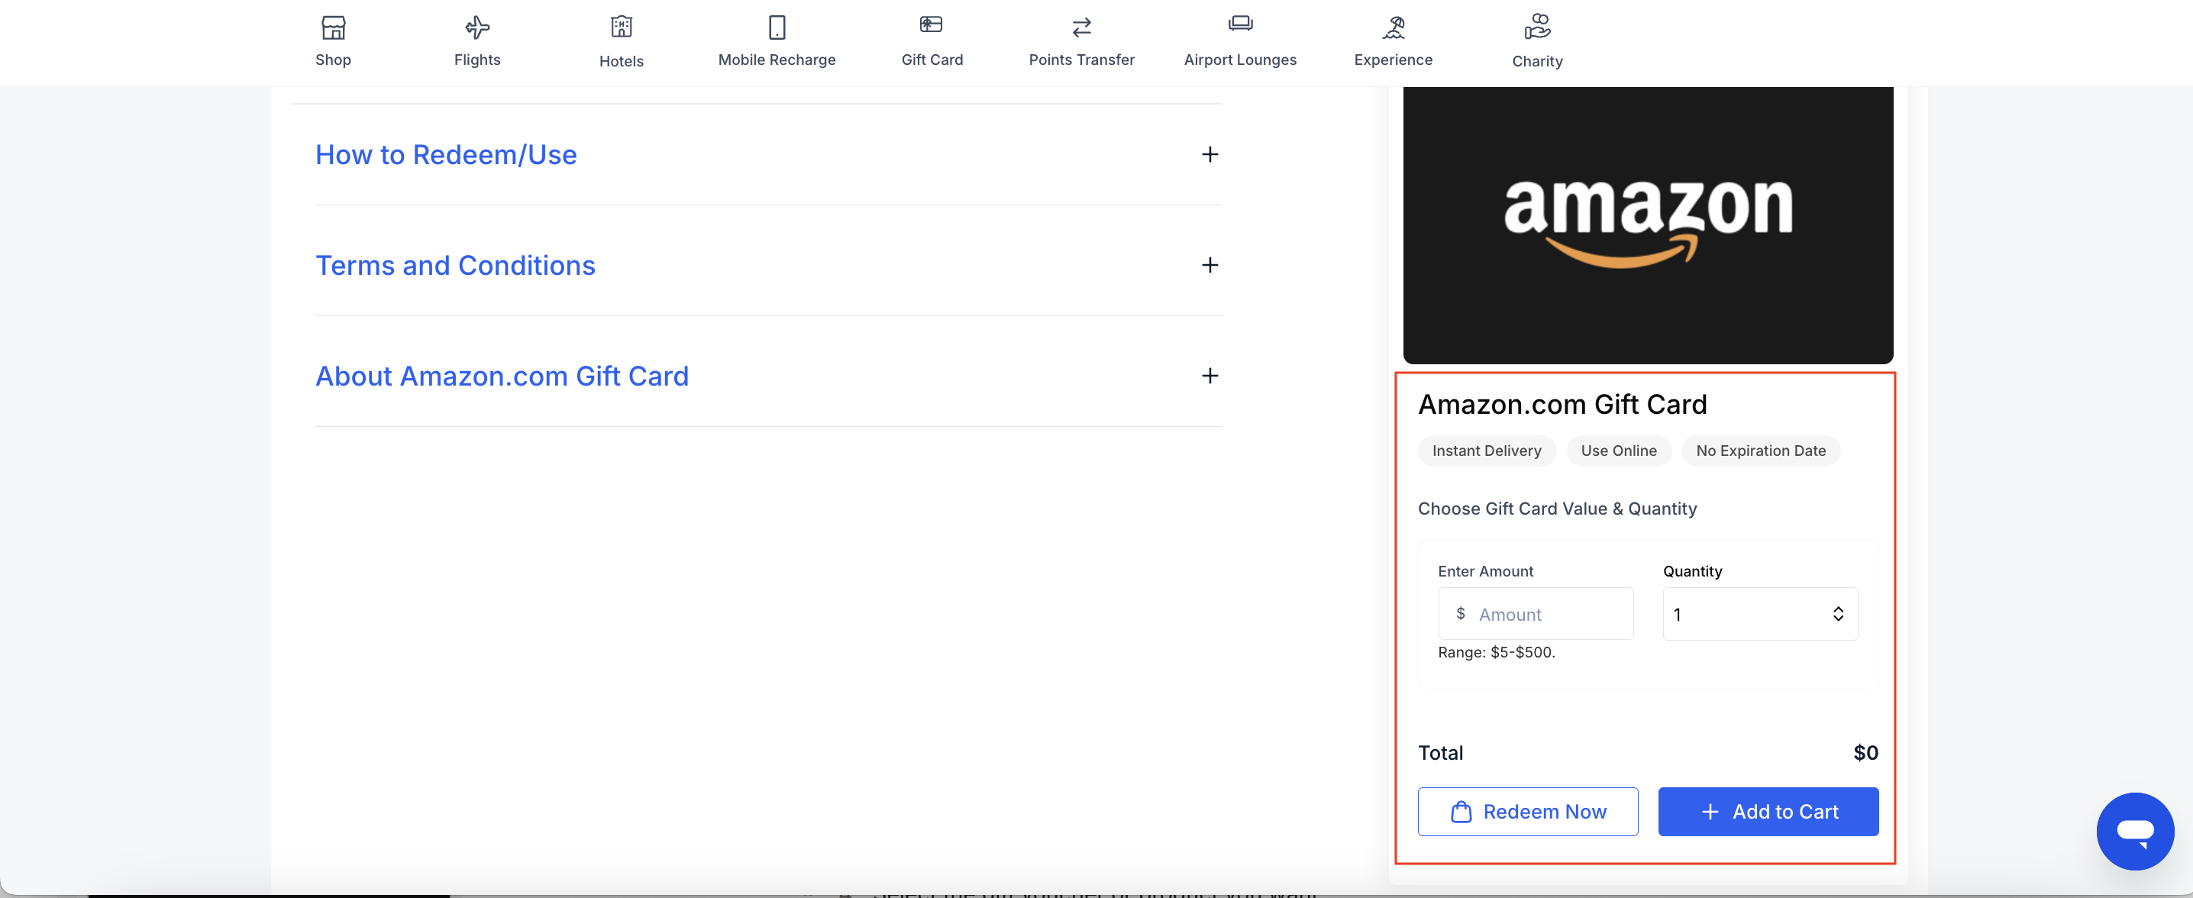The image size is (2193, 898).
Task: Click the Terms and Conditions heading
Action: point(454,266)
